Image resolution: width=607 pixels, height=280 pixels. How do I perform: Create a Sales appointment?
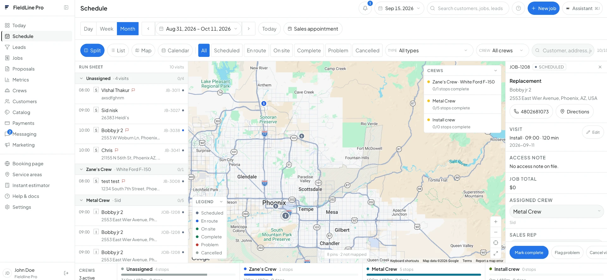[x=313, y=29]
